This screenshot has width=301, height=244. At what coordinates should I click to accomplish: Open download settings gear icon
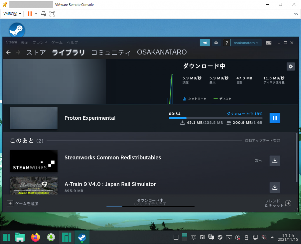(x=291, y=67)
